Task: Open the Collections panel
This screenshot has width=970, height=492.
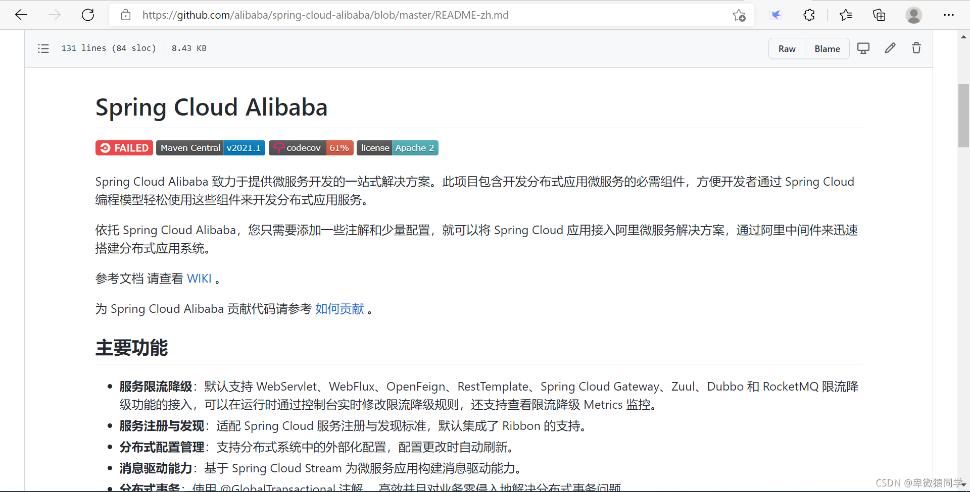Action: click(879, 15)
